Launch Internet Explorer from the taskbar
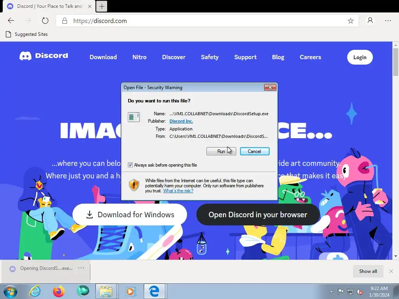This screenshot has height=299, width=399. 35,291
